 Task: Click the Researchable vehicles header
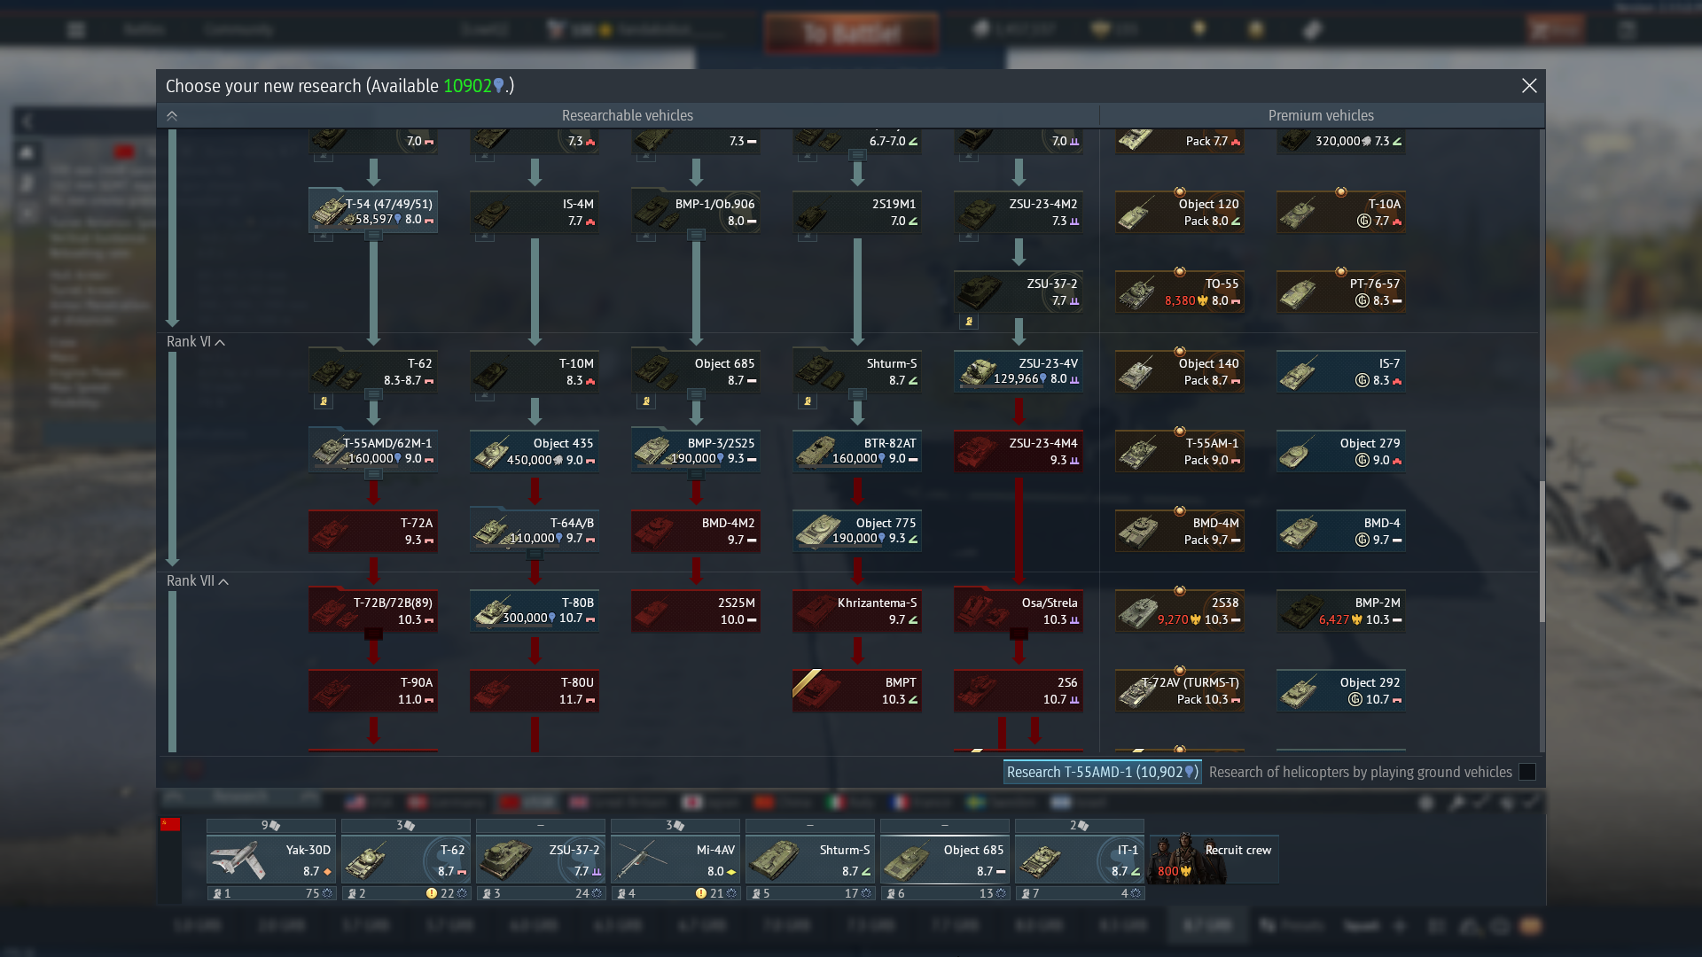click(x=628, y=116)
